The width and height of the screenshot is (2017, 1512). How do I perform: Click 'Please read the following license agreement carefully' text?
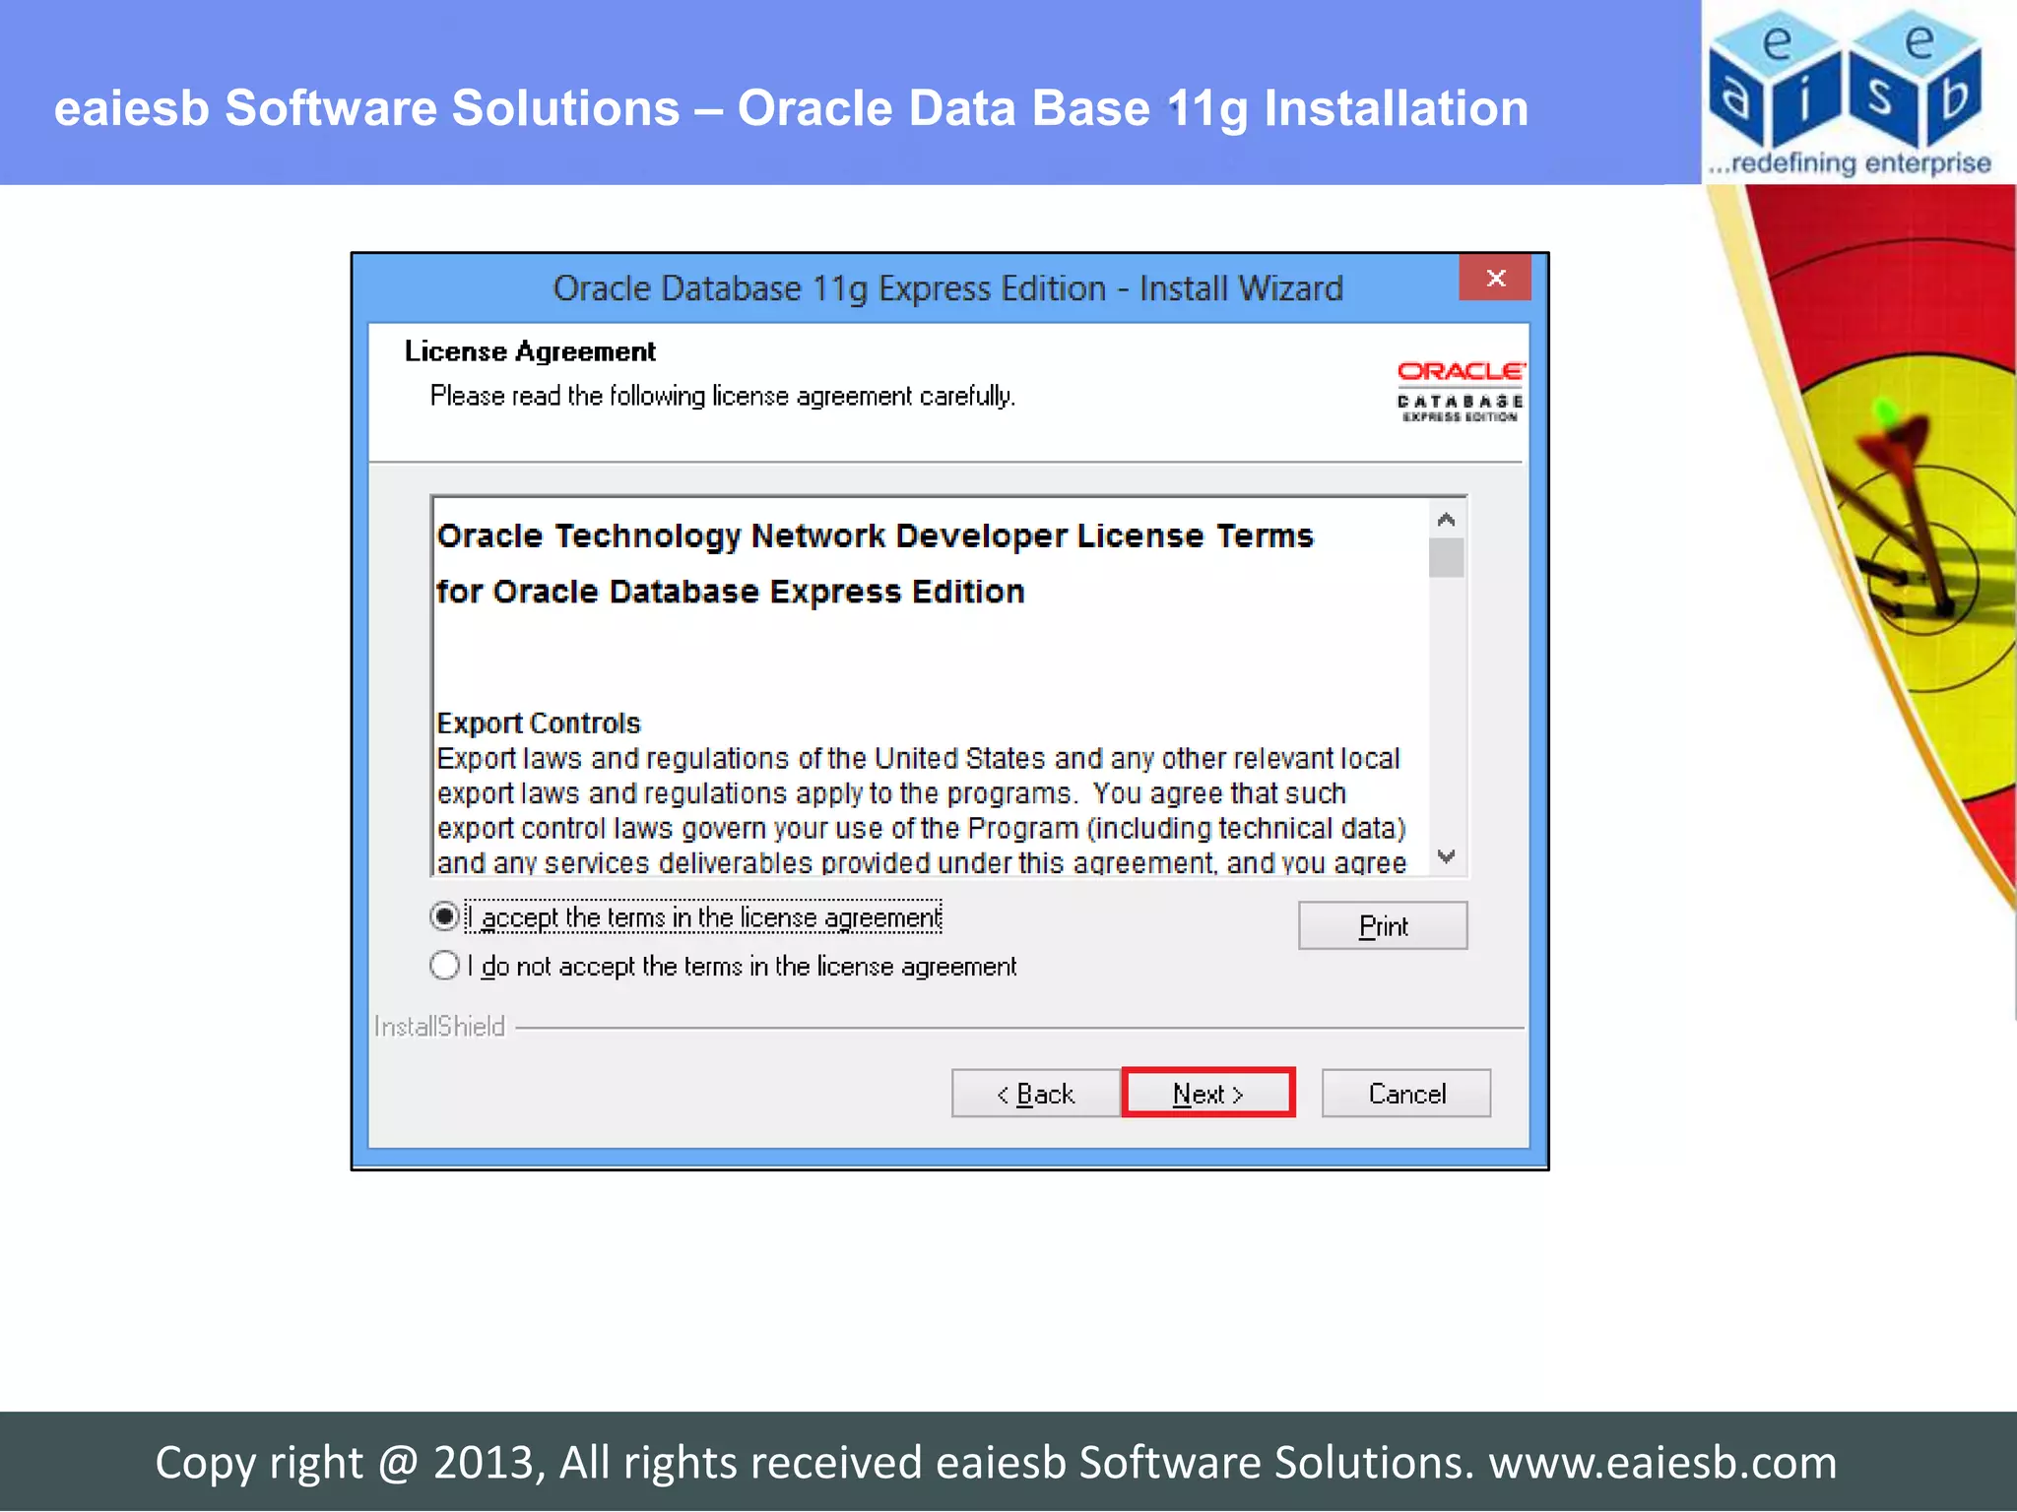point(723,396)
